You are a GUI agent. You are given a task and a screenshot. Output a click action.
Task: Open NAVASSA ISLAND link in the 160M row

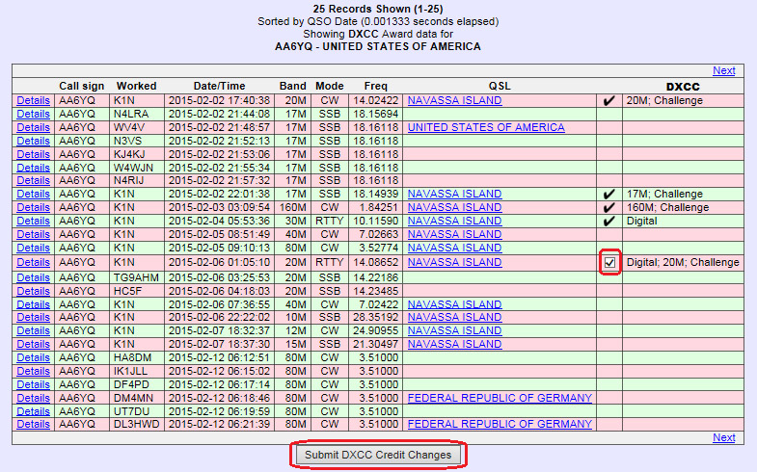coord(454,208)
